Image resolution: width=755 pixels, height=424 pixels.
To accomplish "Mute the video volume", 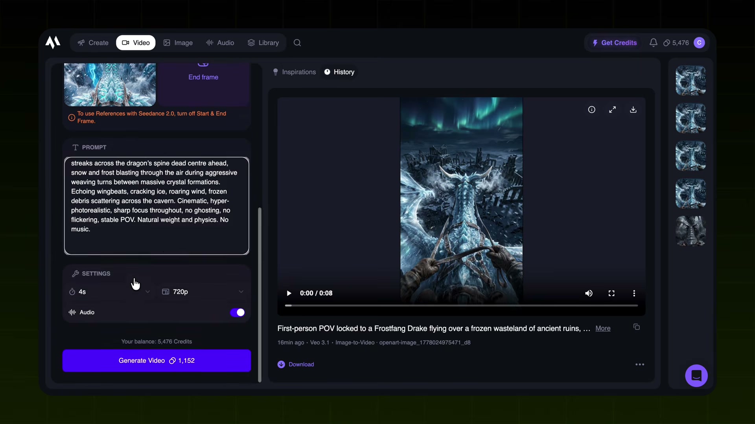I will [x=589, y=293].
